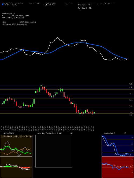
Task: Click the peak of white price line
Action: pos(58,37)
